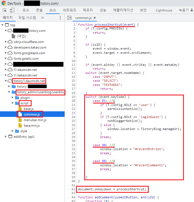Switch to the 소스 (Sources) panel
194x202 pixels.
[53, 10]
